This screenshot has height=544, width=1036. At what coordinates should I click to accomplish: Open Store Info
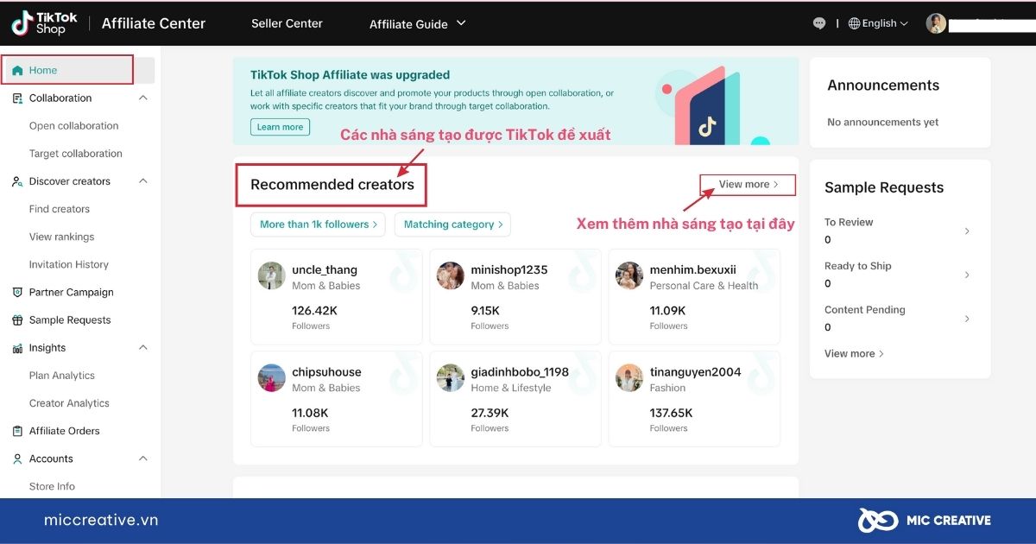pos(52,486)
